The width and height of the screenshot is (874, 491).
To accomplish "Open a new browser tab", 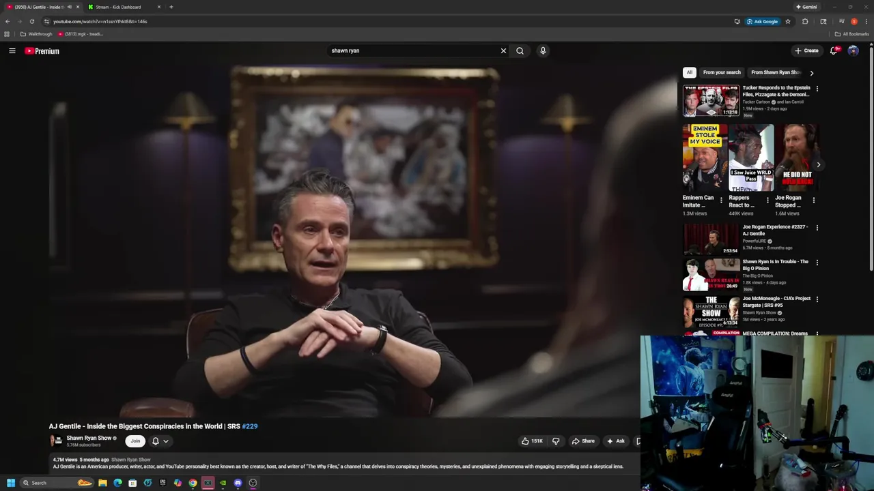I will [171, 7].
